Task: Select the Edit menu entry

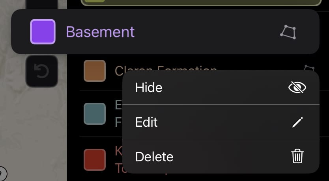Action: click(x=146, y=122)
